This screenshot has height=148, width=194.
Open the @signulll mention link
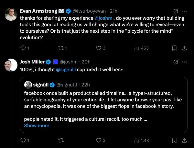67,69
